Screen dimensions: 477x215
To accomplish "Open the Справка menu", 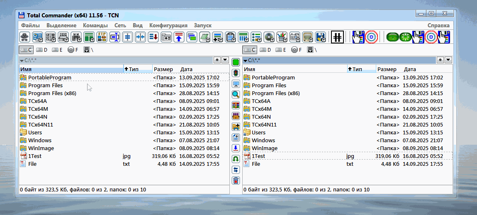I will 438,25.
